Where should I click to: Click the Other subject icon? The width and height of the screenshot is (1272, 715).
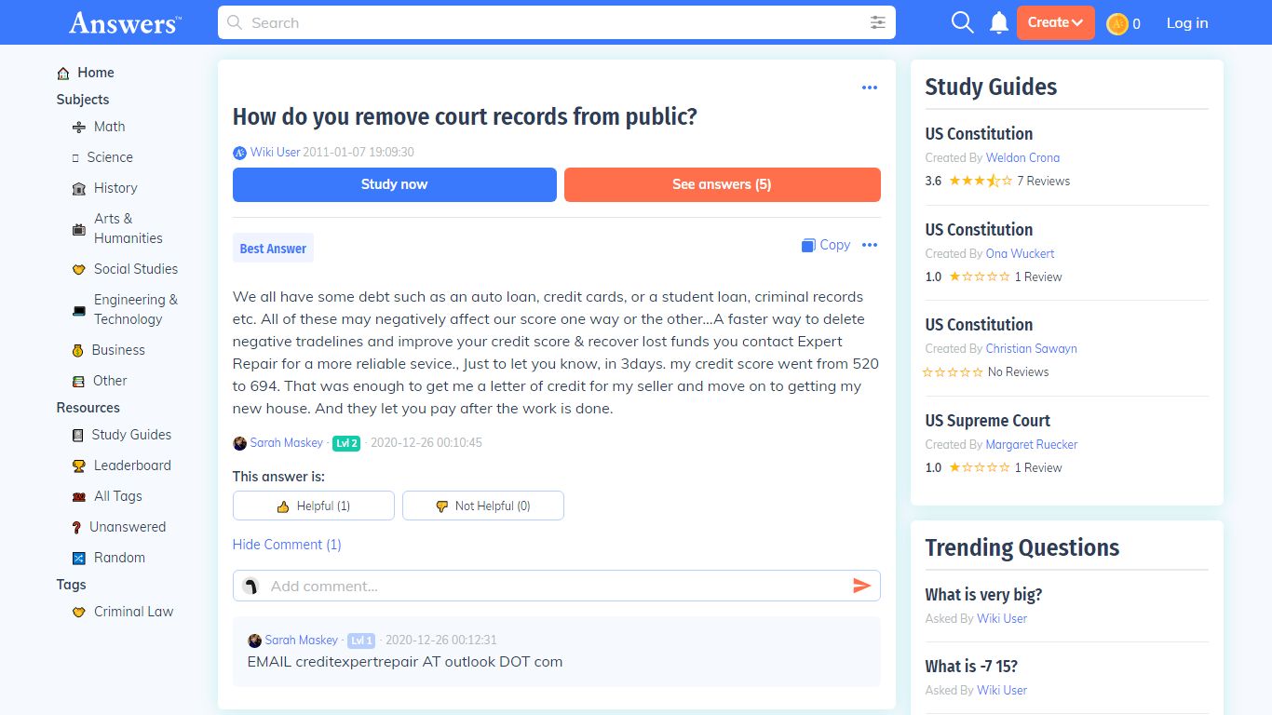click(78, 382)
